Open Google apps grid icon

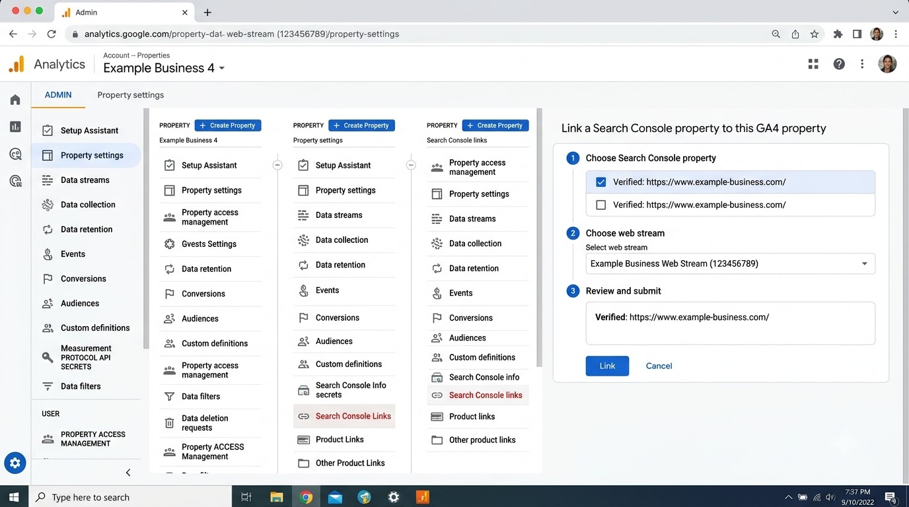813,64
